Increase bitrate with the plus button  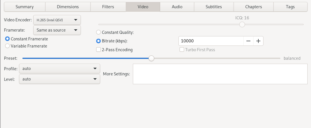point(258,41)
